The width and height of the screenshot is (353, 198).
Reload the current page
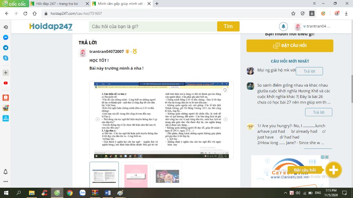[25, 13]
